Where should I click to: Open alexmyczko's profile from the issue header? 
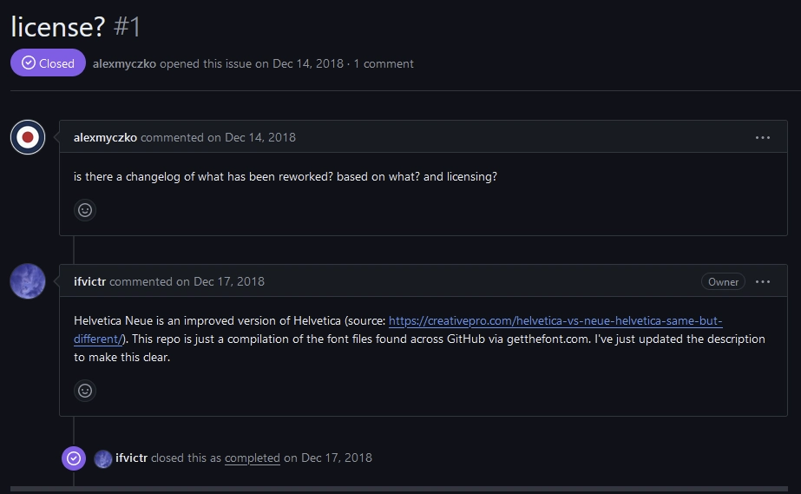(124, 63)
